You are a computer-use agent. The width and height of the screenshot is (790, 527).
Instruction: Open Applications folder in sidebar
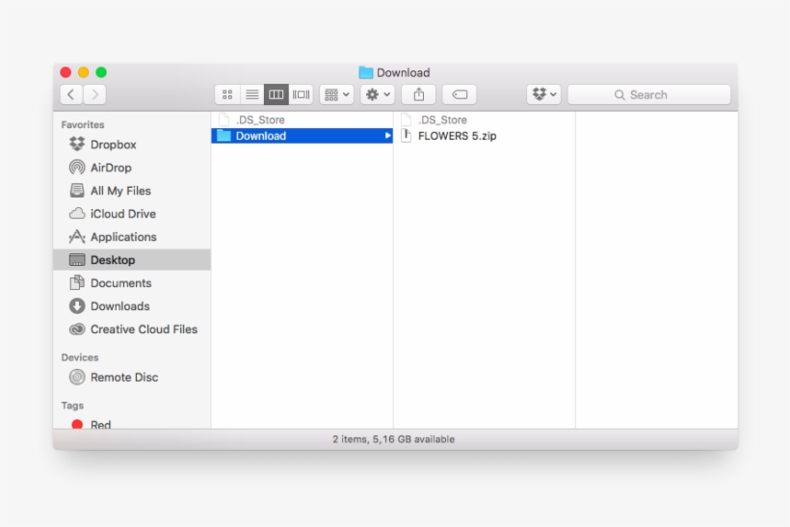tap(122, 237)
